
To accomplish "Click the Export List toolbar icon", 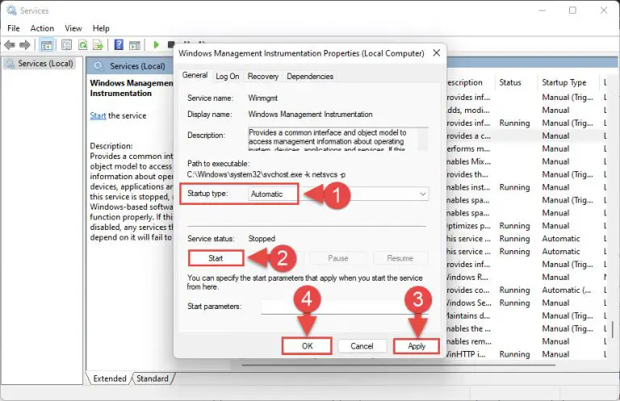I will (97, 45).
